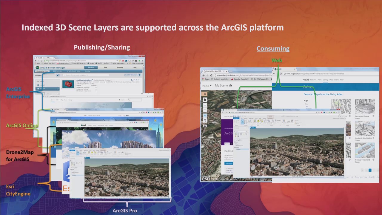Click the Sign In link in the portal window
The image size is (382, 215).
pos(122,100)
